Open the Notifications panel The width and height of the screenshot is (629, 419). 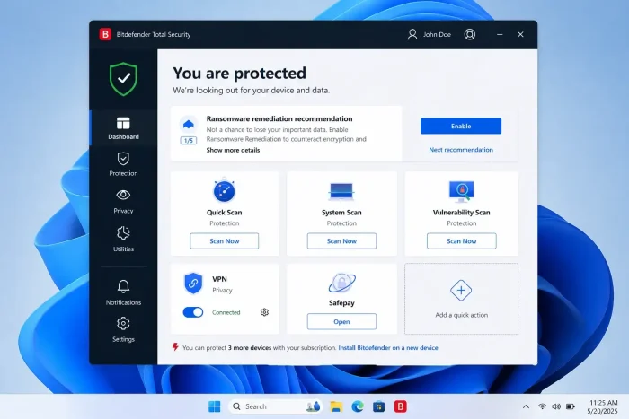point(123,292)
